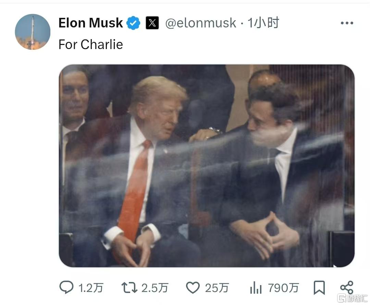Click the black X affiliation badge
This screenshot has height=305, width=370.
[x=152, y=23]
